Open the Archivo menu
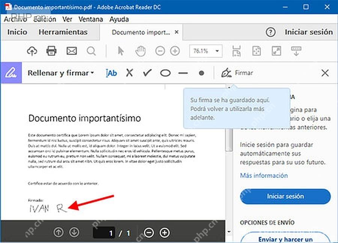The image size is (338, 243). point(15,19)
